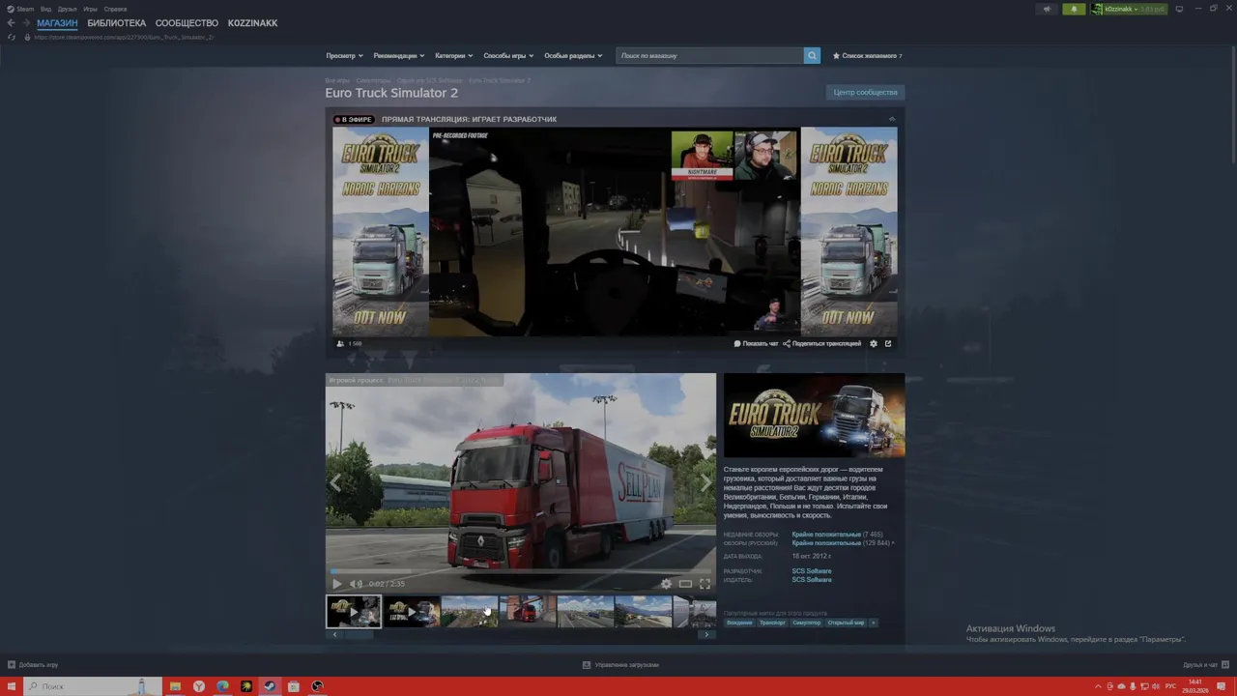Open trailer player settings gear
This screenshot has height=696, width=1237.
click(x=666, y=583)
